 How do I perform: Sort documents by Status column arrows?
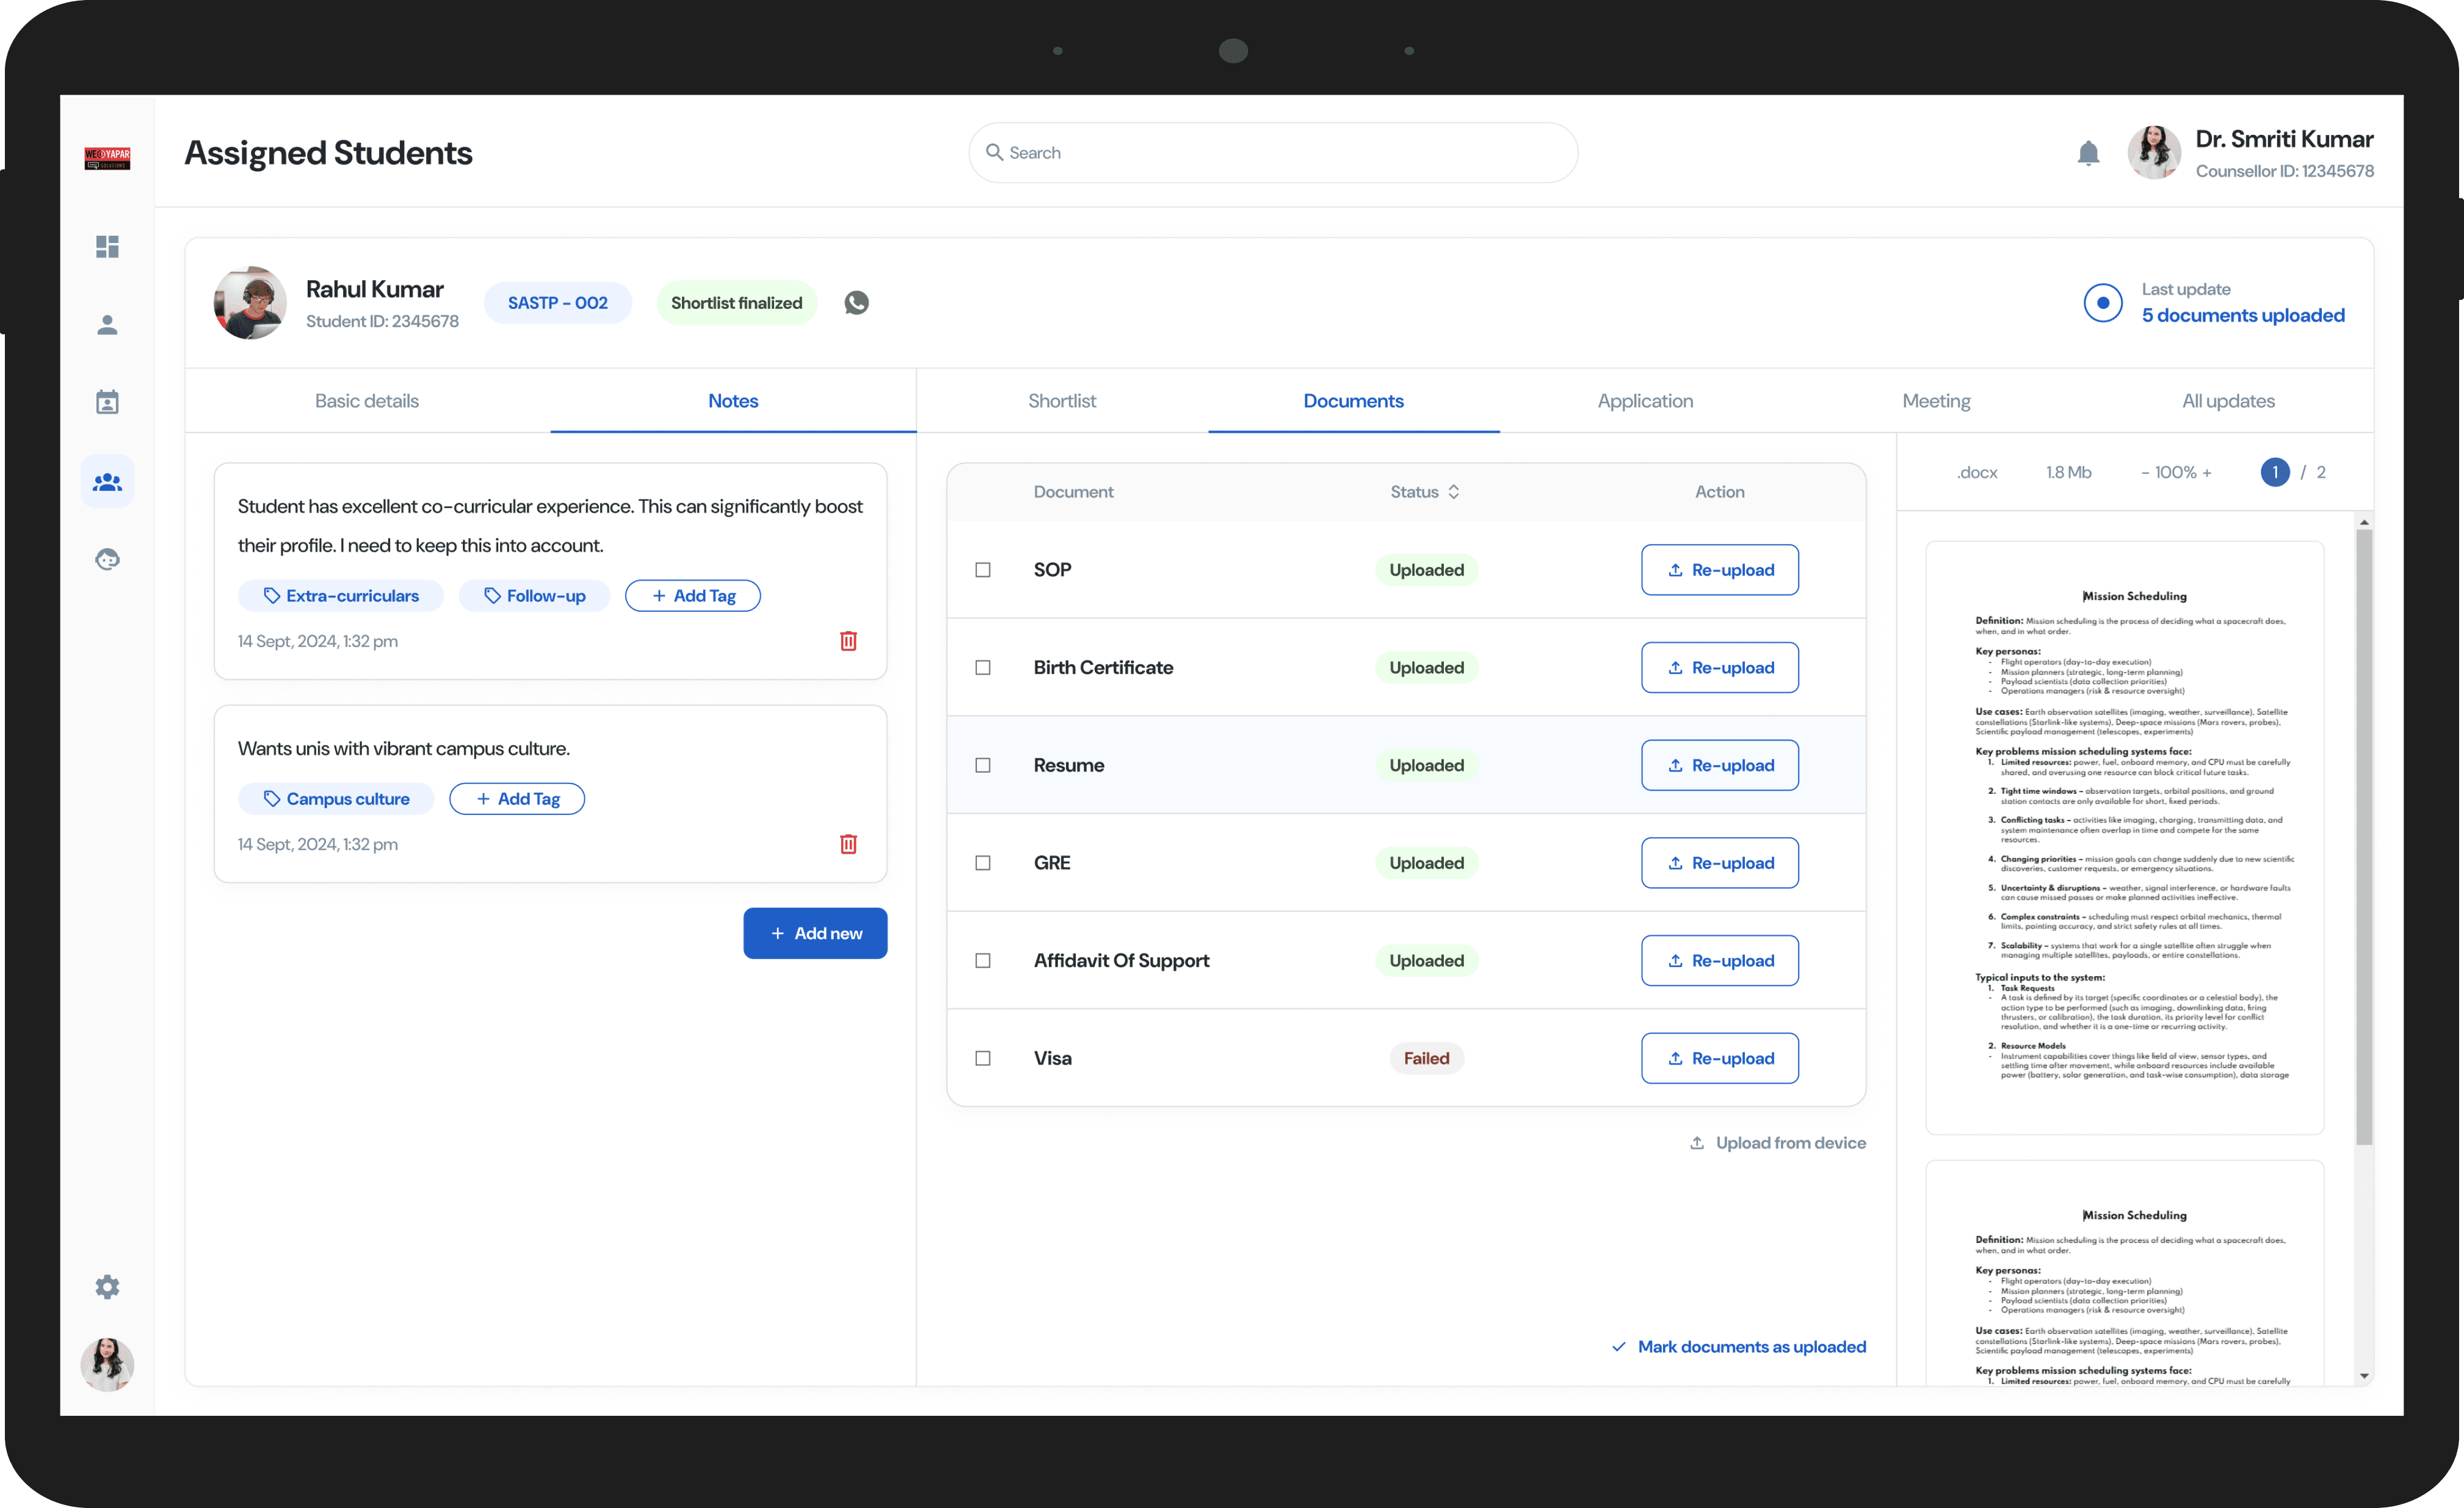[1453, 492]
